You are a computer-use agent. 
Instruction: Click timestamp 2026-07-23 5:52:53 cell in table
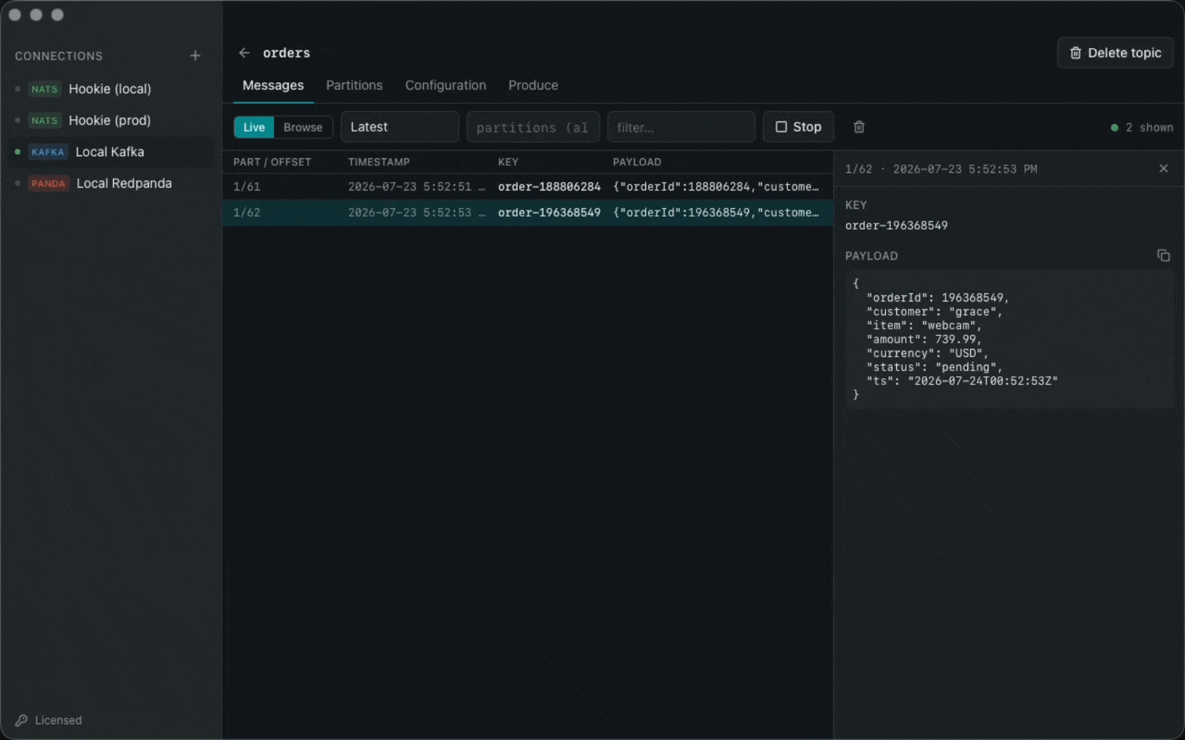(416, 212)
